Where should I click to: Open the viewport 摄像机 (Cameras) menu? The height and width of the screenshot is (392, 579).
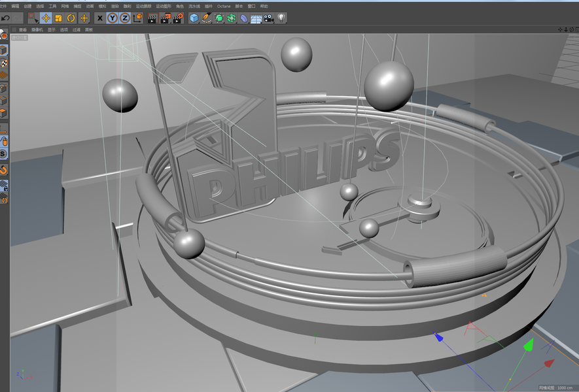[x=37, y=30]
